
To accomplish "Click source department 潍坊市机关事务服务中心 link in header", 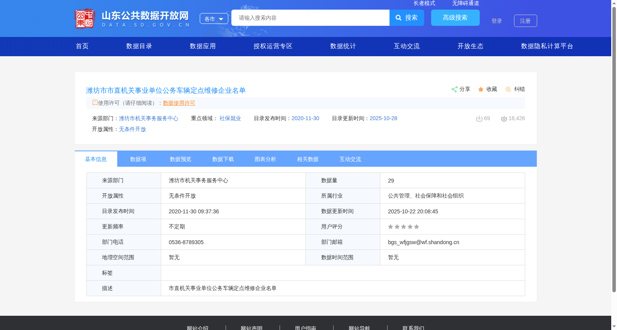I will (148, 119).
